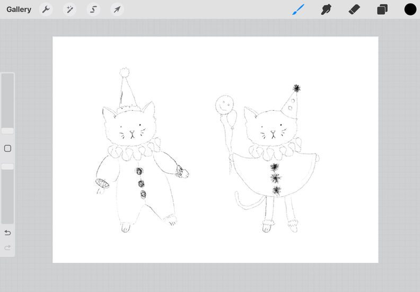Activate the Selection tool
The height and width of the screenshot is (292, 420).
[93, 10]
